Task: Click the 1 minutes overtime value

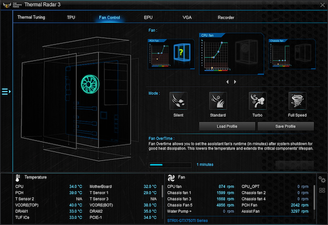Action: [x=205, y=164]
